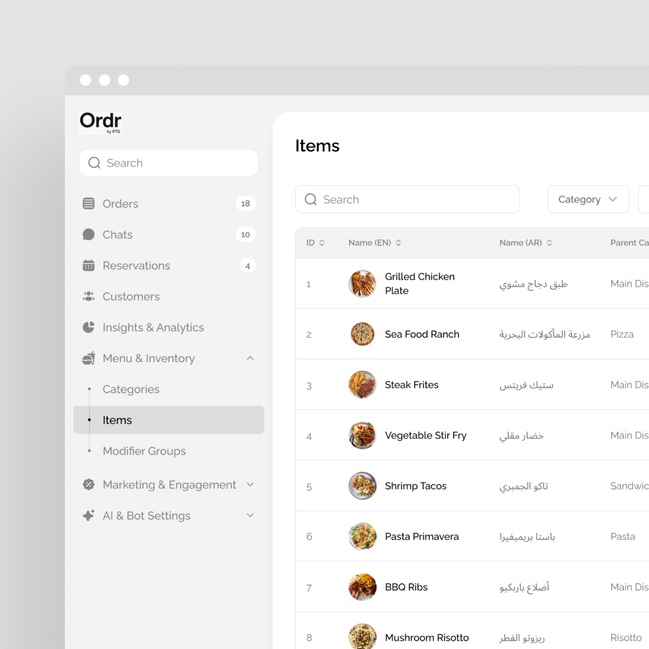Click the Risotto parent category cell
The height and width of the screenshot is (649, 649).
pyautogui.click(x=626, y=637)
